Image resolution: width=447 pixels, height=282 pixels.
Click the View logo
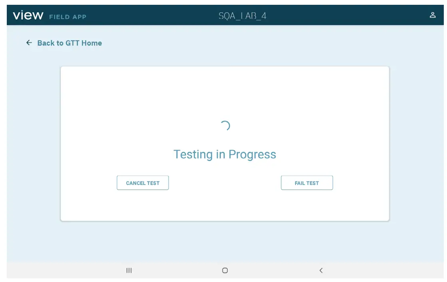coord(28,16)
